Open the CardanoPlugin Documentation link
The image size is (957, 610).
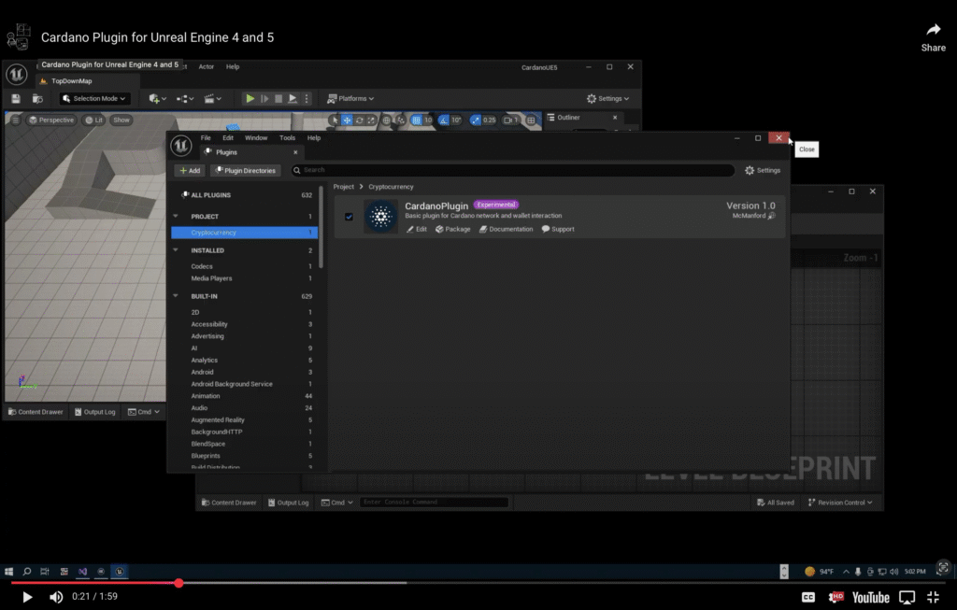pyautogui.click(x=506, y=230)
